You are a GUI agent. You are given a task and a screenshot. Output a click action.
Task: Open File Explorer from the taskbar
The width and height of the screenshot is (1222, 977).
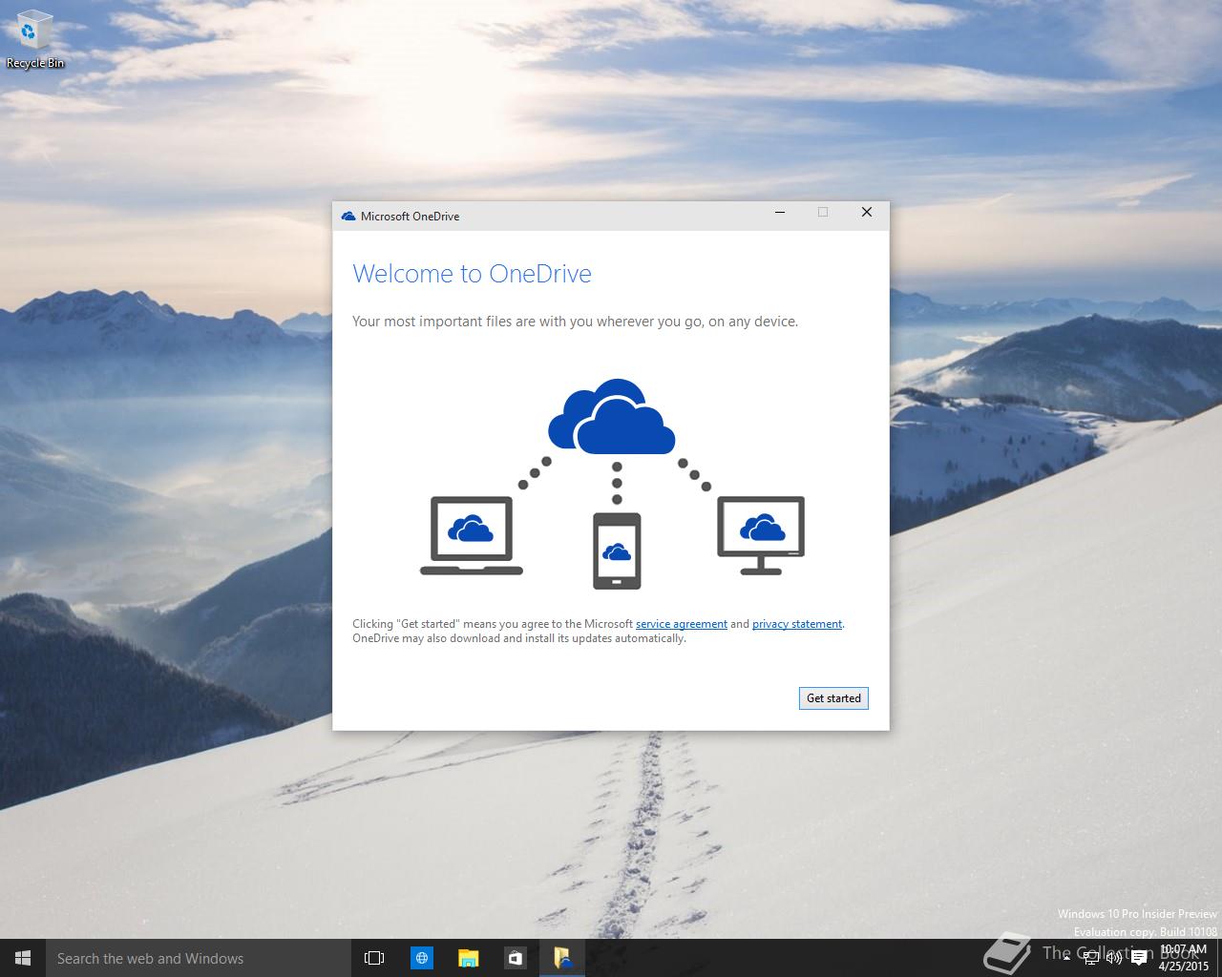(x=468, y=958)
